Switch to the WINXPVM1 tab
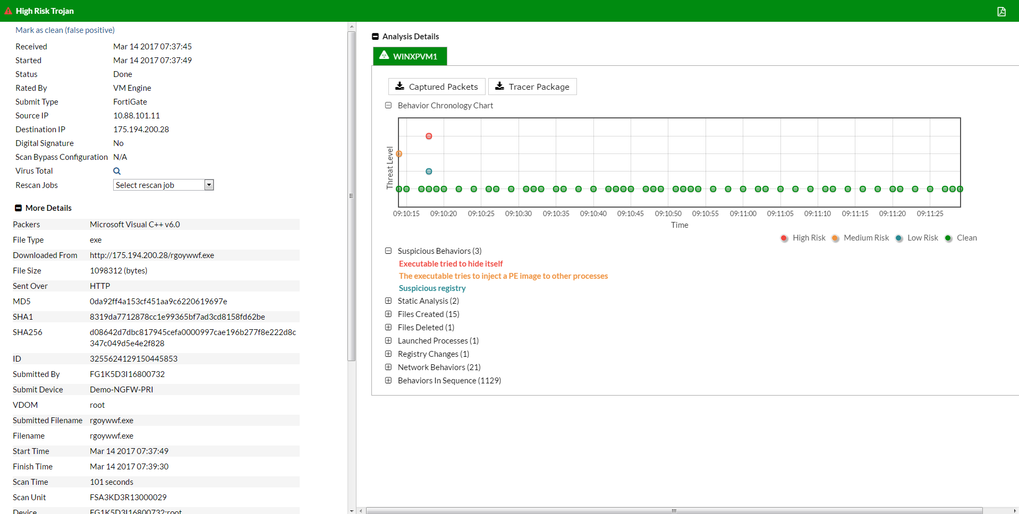Screen dimensions: 1019x514 410,56
